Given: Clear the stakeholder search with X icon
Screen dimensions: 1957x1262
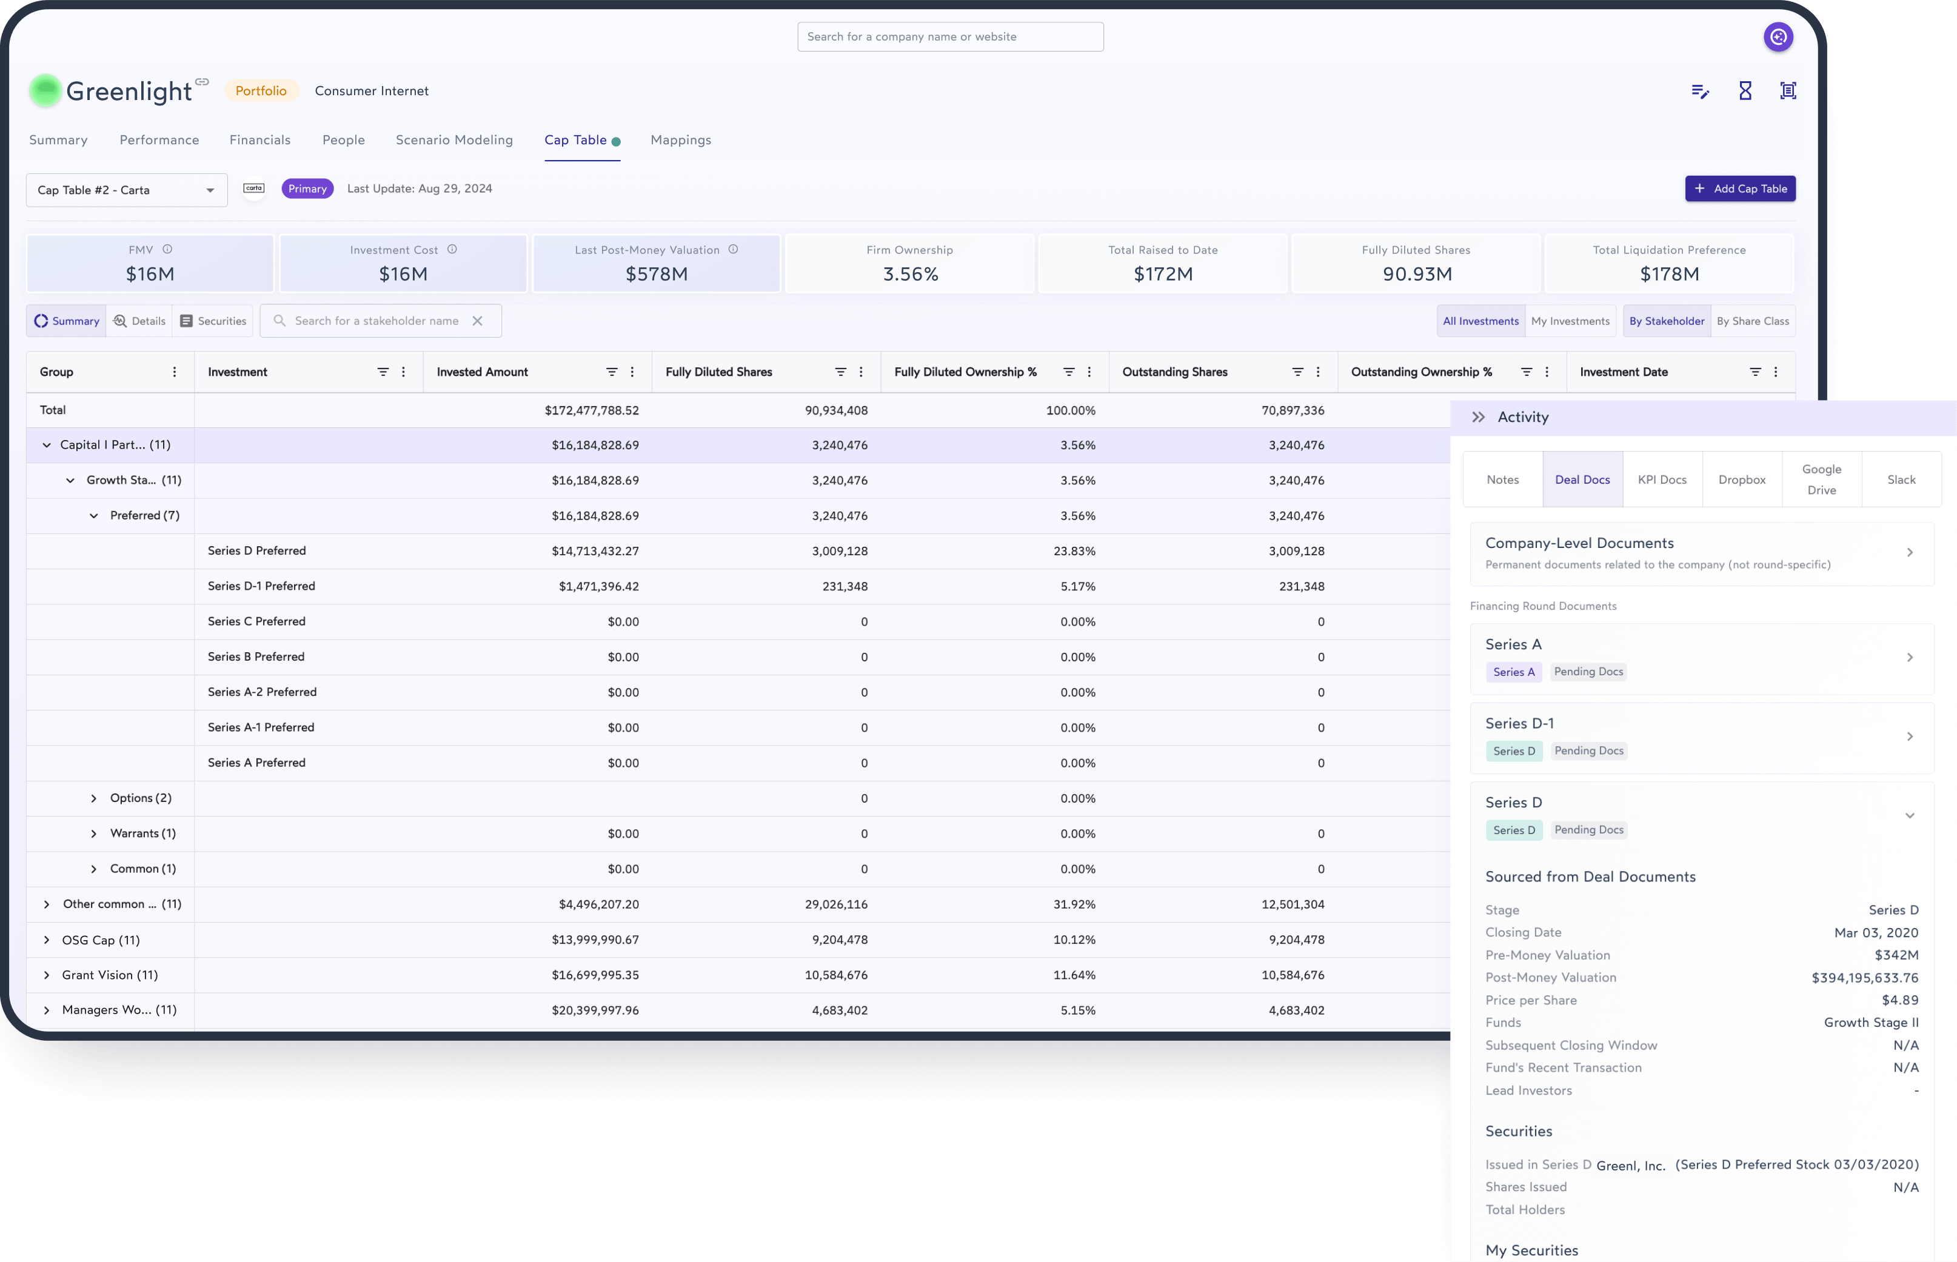Looking at the screenshot, I should coord(477,321).
